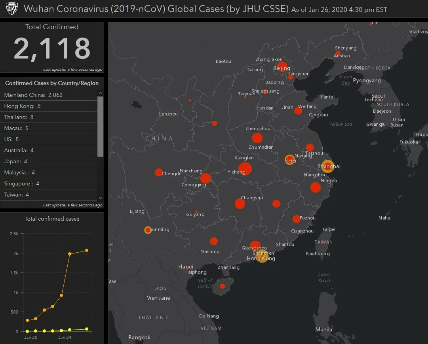The width and height of the screenshot is (428, 344).
Task: Click the red circle east of Changsha
Action: pos(276,203)
